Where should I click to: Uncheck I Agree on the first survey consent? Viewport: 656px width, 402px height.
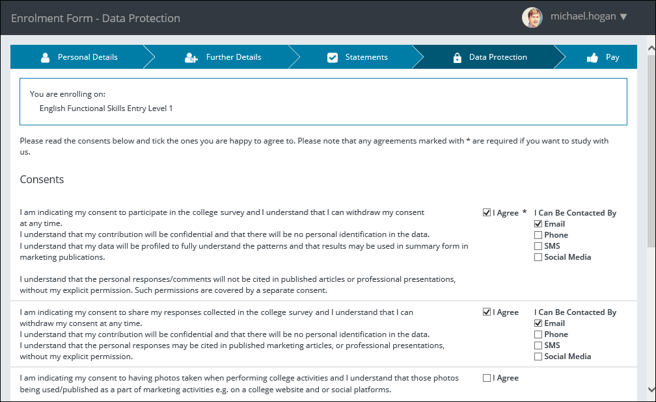click(486, 212)
